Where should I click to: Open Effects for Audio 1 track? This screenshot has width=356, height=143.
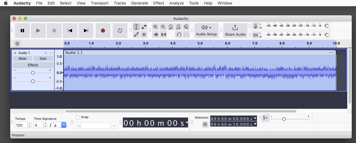tap(33, 65)
